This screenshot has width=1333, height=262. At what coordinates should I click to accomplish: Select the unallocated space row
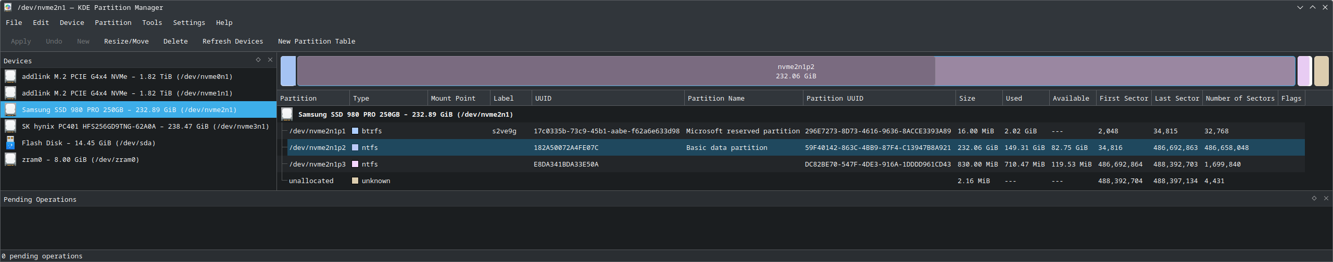tap(311, 181)
